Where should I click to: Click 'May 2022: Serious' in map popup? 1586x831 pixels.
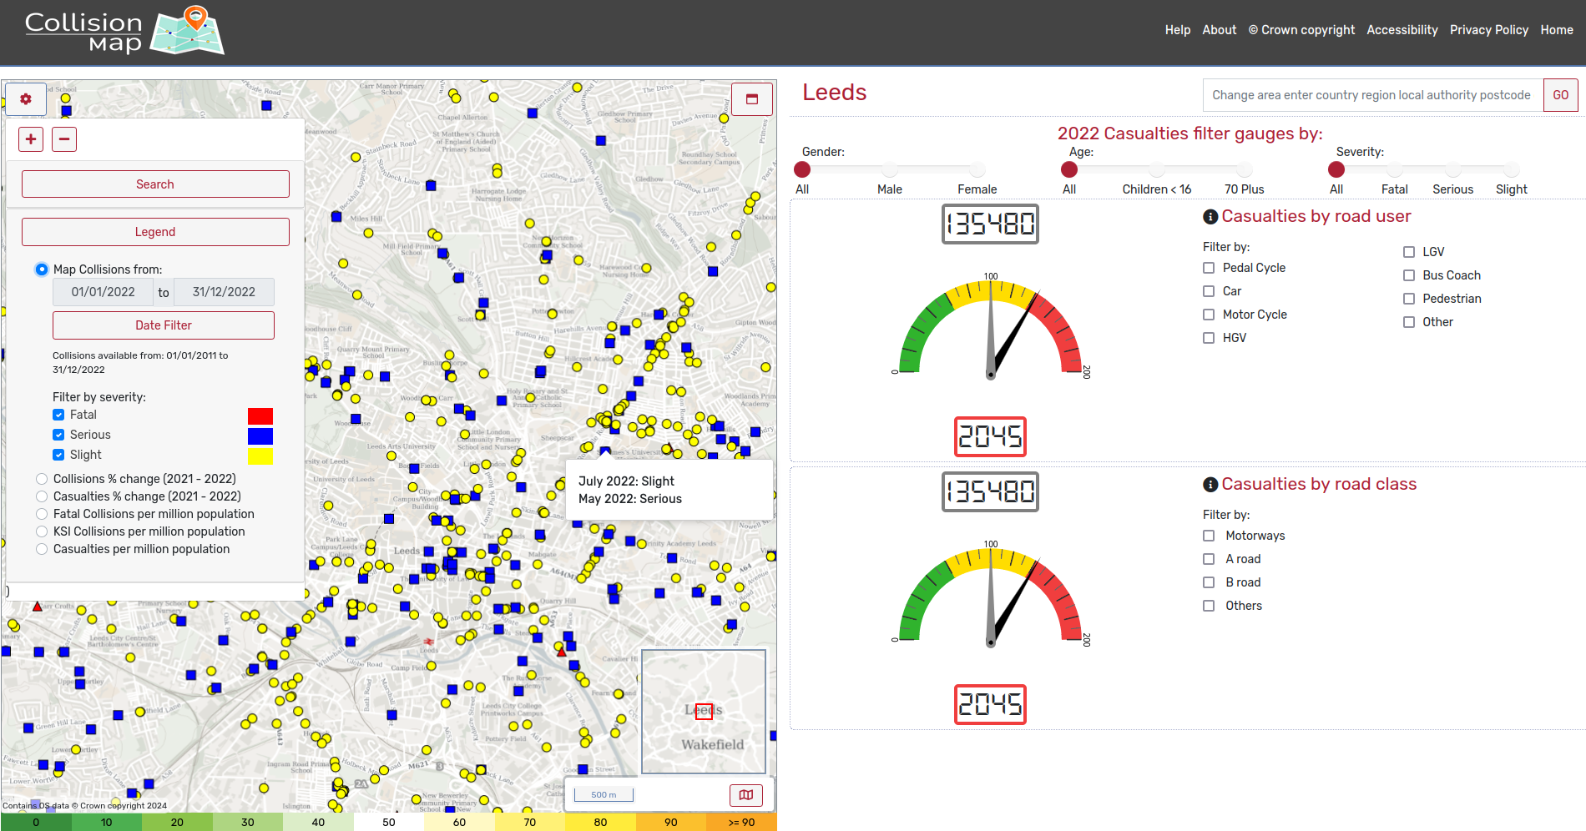[630, 499]
